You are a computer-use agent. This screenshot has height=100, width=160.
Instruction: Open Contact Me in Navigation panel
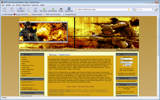click(26, 71)
